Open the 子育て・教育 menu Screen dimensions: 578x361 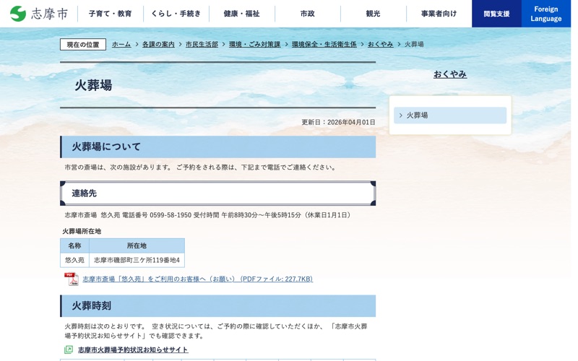pos(111,14)
